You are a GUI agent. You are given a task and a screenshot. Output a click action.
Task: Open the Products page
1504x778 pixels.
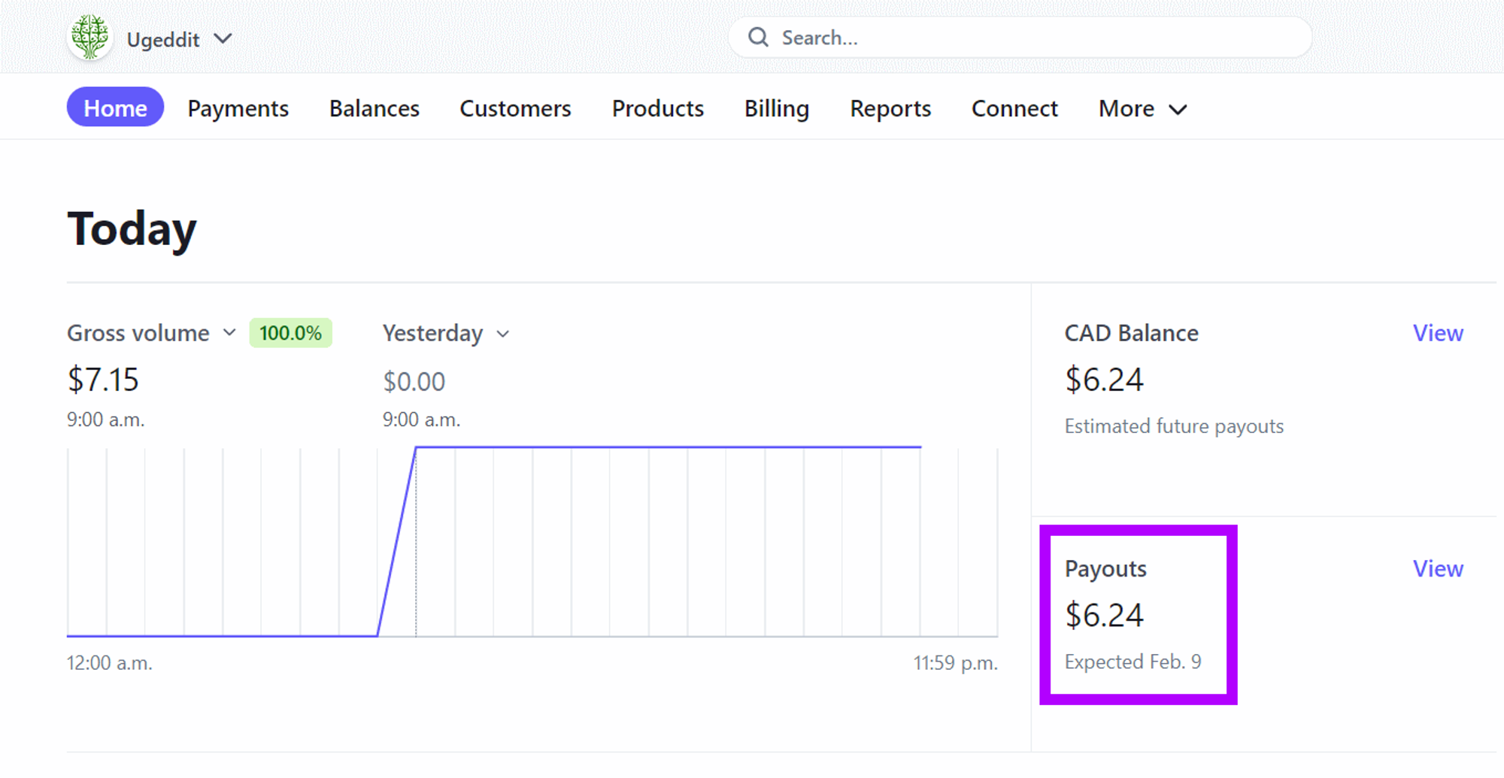point(657,108)
